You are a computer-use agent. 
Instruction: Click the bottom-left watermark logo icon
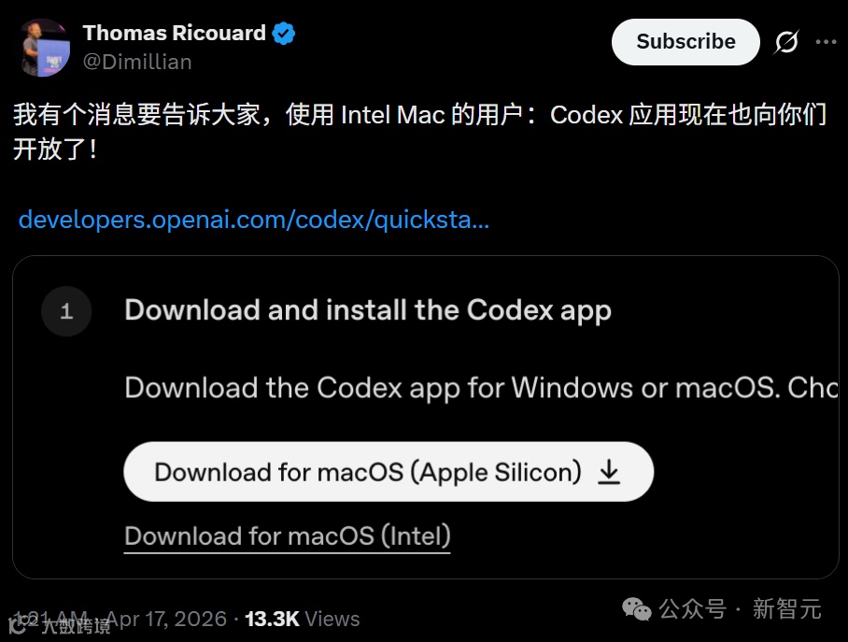pyautogui.click(x=18, y=626)
